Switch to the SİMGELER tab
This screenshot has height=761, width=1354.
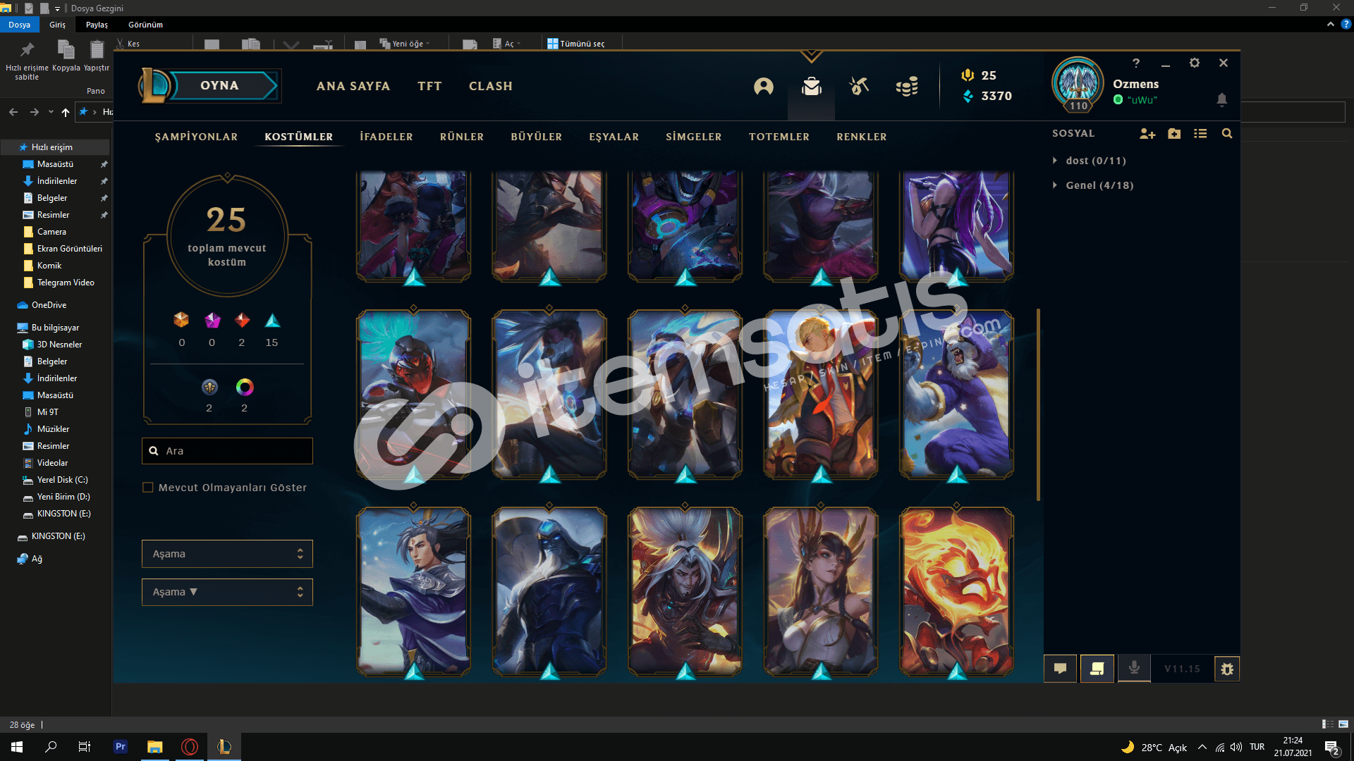(x=694, y=137)
